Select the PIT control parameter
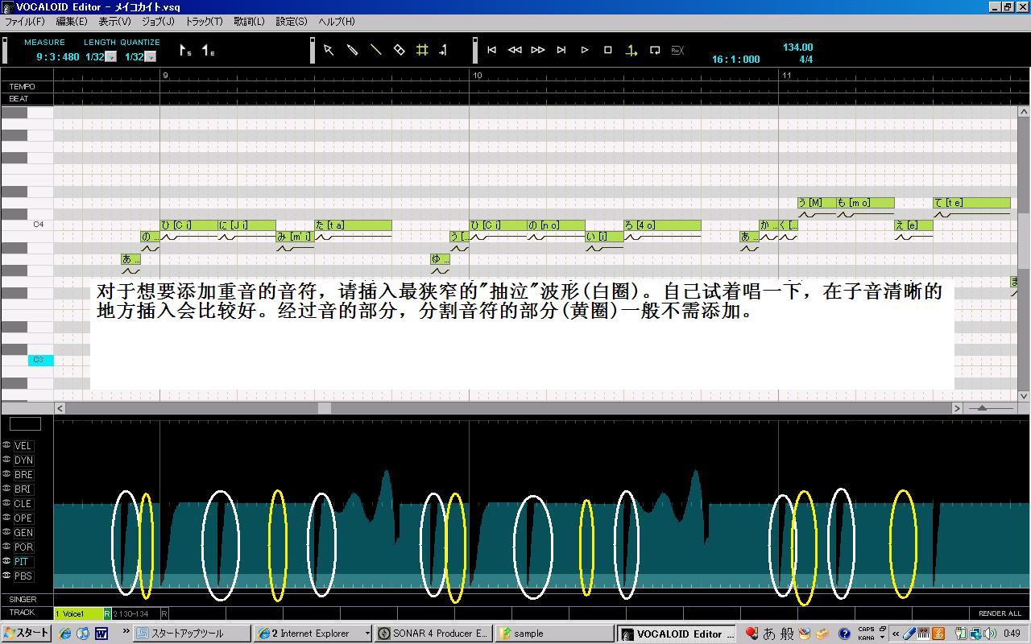This screenshot has height=644, width=1031. click(23, 562)
